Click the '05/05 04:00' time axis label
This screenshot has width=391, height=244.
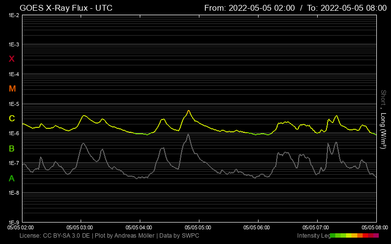coord(139,227)
